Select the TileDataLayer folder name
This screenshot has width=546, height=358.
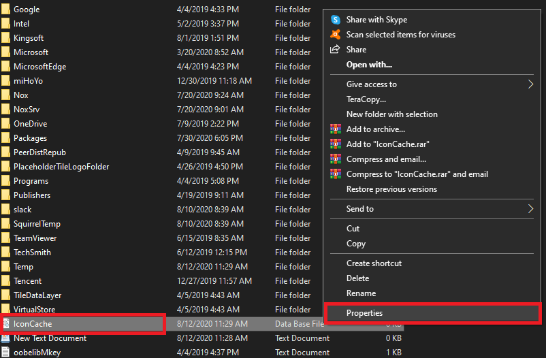(x=37, y=295)
